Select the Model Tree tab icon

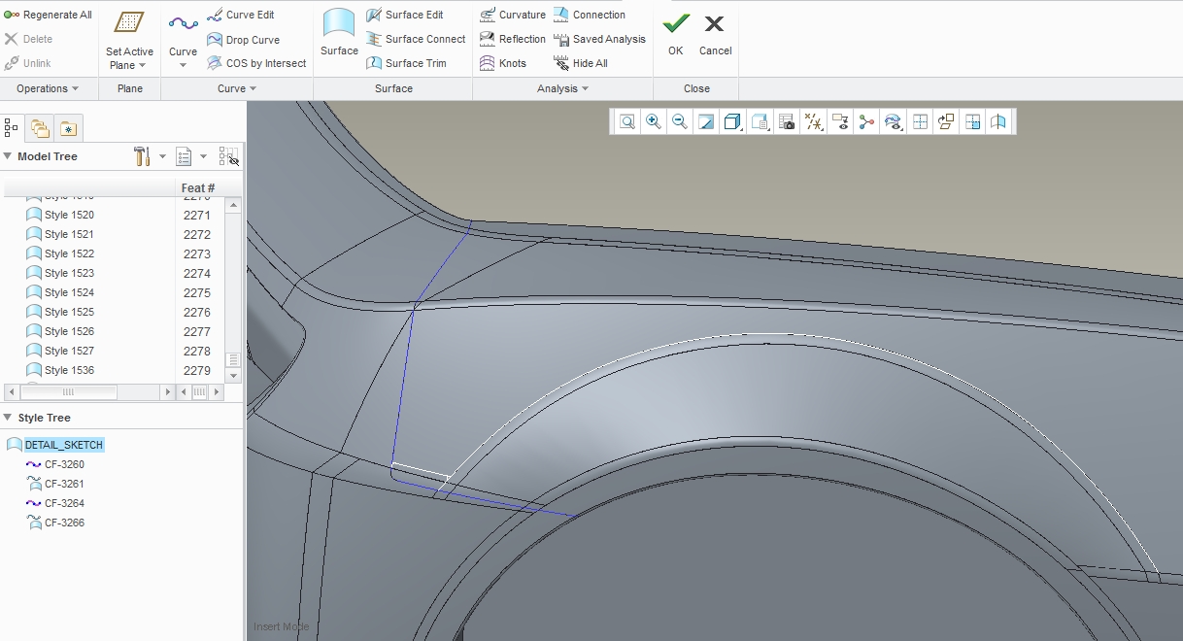(x=13, y=127)
